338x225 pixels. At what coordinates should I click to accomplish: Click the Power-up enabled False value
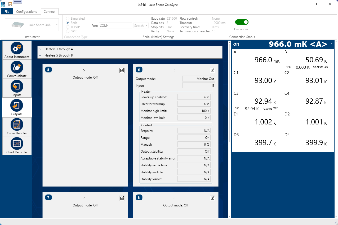click(194, 97)
